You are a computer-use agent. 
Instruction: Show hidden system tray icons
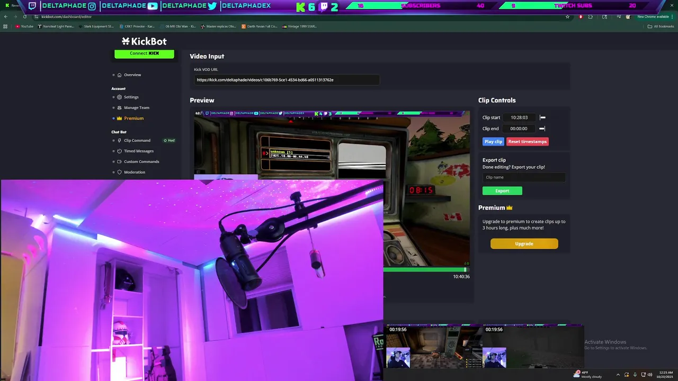[618, 375]
